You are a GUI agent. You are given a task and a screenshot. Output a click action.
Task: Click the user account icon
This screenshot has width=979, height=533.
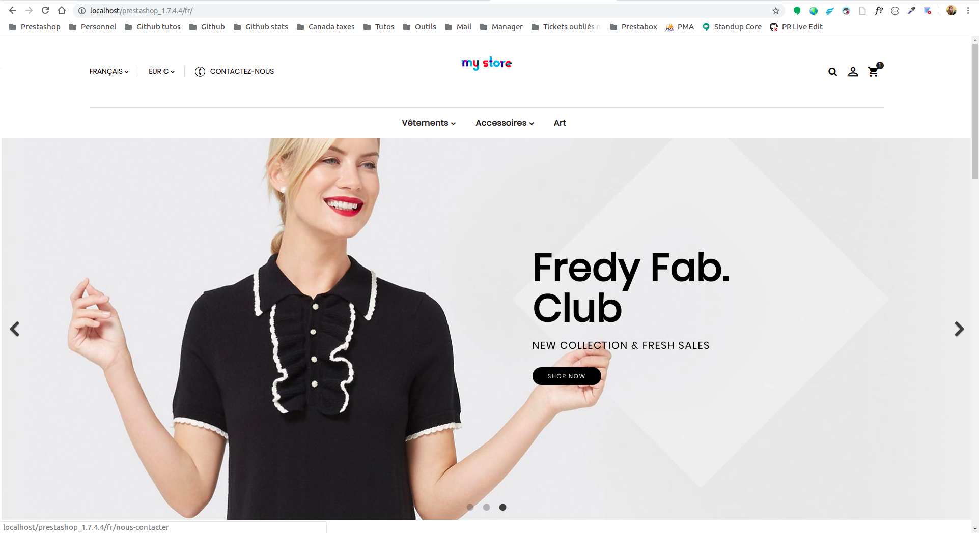tap(853, 72)
